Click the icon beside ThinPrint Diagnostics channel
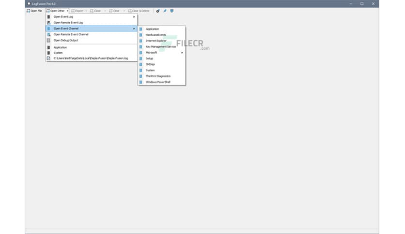Viewport: 405px width, 234px height. click(x=141, y=76)
